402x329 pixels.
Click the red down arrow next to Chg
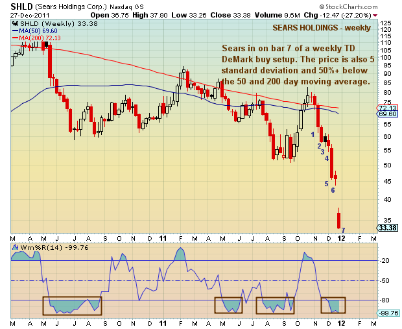pyautogui.click(x=375, y=16)
